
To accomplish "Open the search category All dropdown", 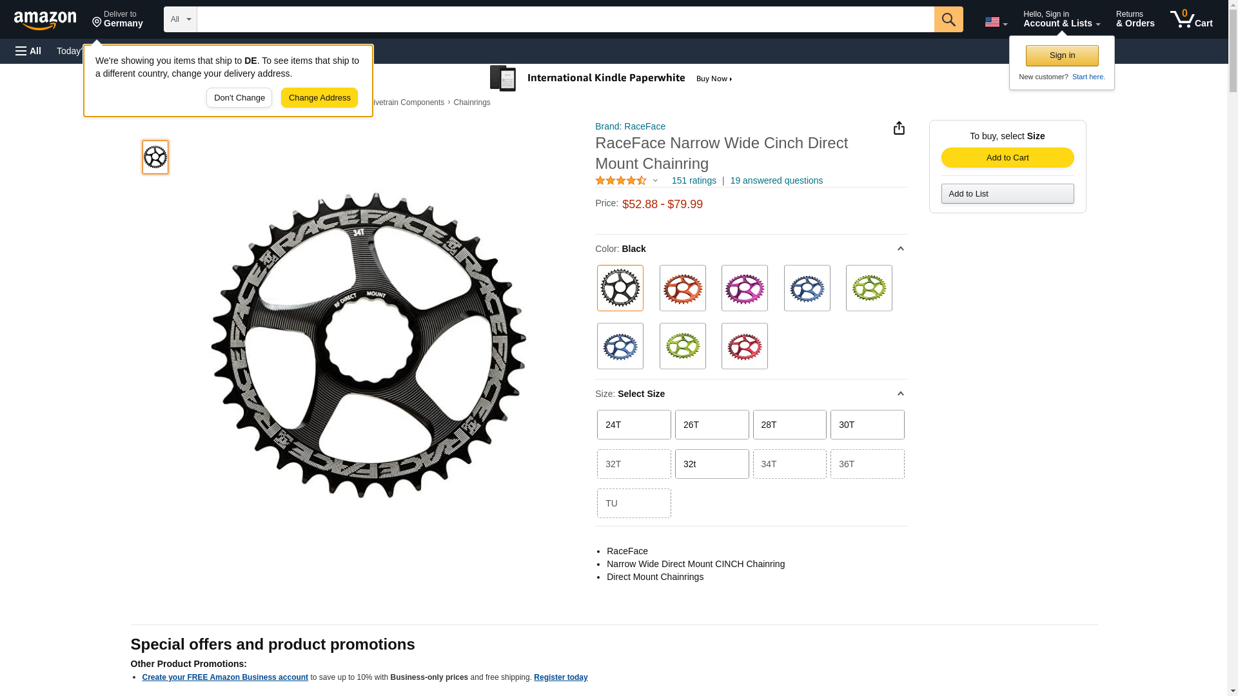I will point(180,19).
